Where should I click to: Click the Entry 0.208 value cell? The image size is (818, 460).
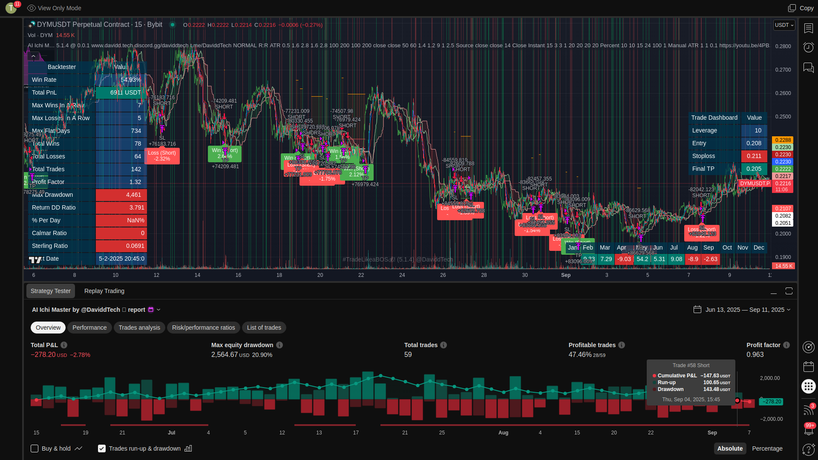click(754, 144)
